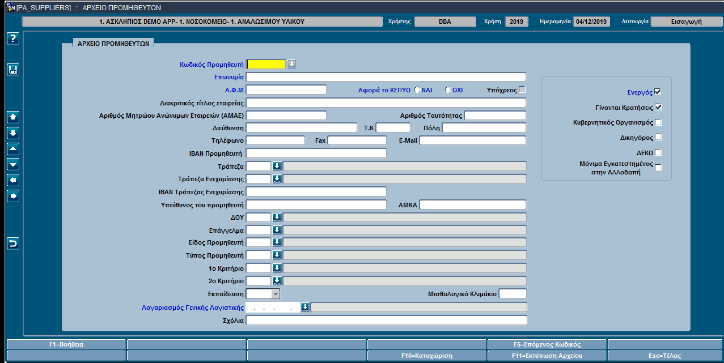Click the next record down-arrow icon
This screenshot has width=724, height=363.
tap(13, 133)
